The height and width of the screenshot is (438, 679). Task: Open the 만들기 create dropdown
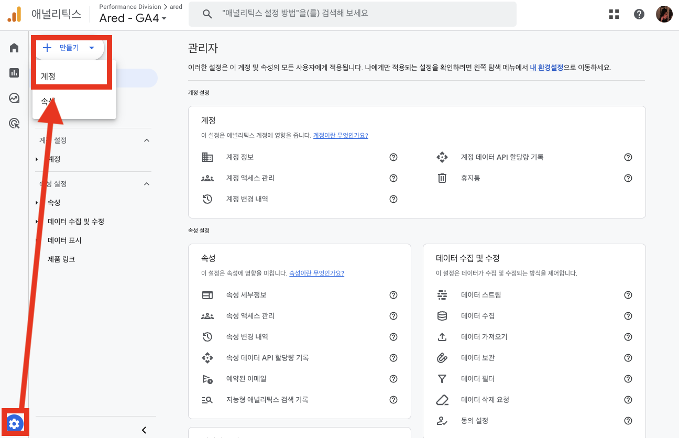[70, 48]
